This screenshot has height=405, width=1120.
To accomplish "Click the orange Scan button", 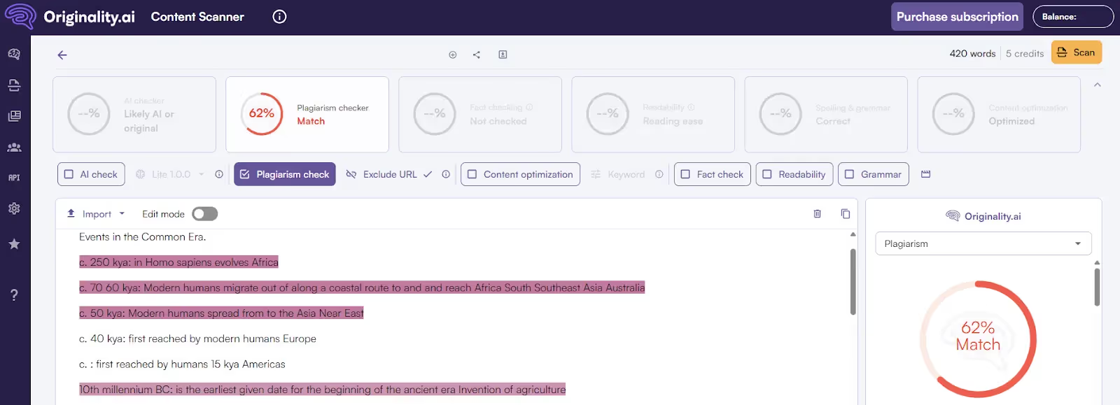I will pos(1076,52).
